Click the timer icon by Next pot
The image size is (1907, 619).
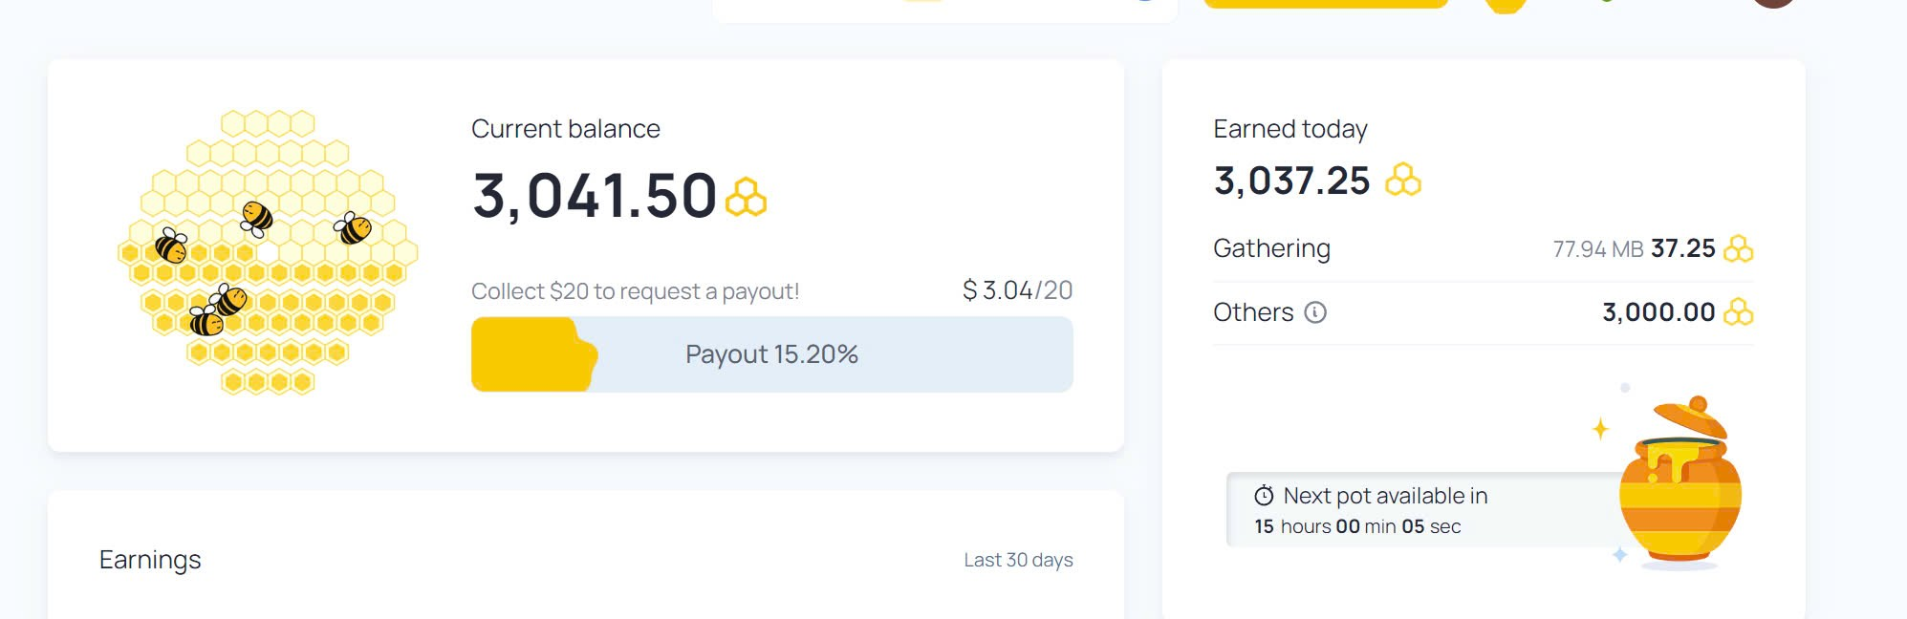(1264, 495)
